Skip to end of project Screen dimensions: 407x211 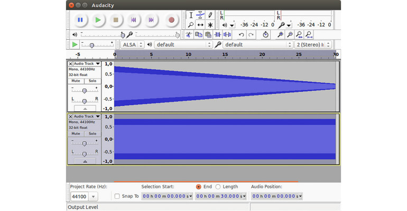151,20
